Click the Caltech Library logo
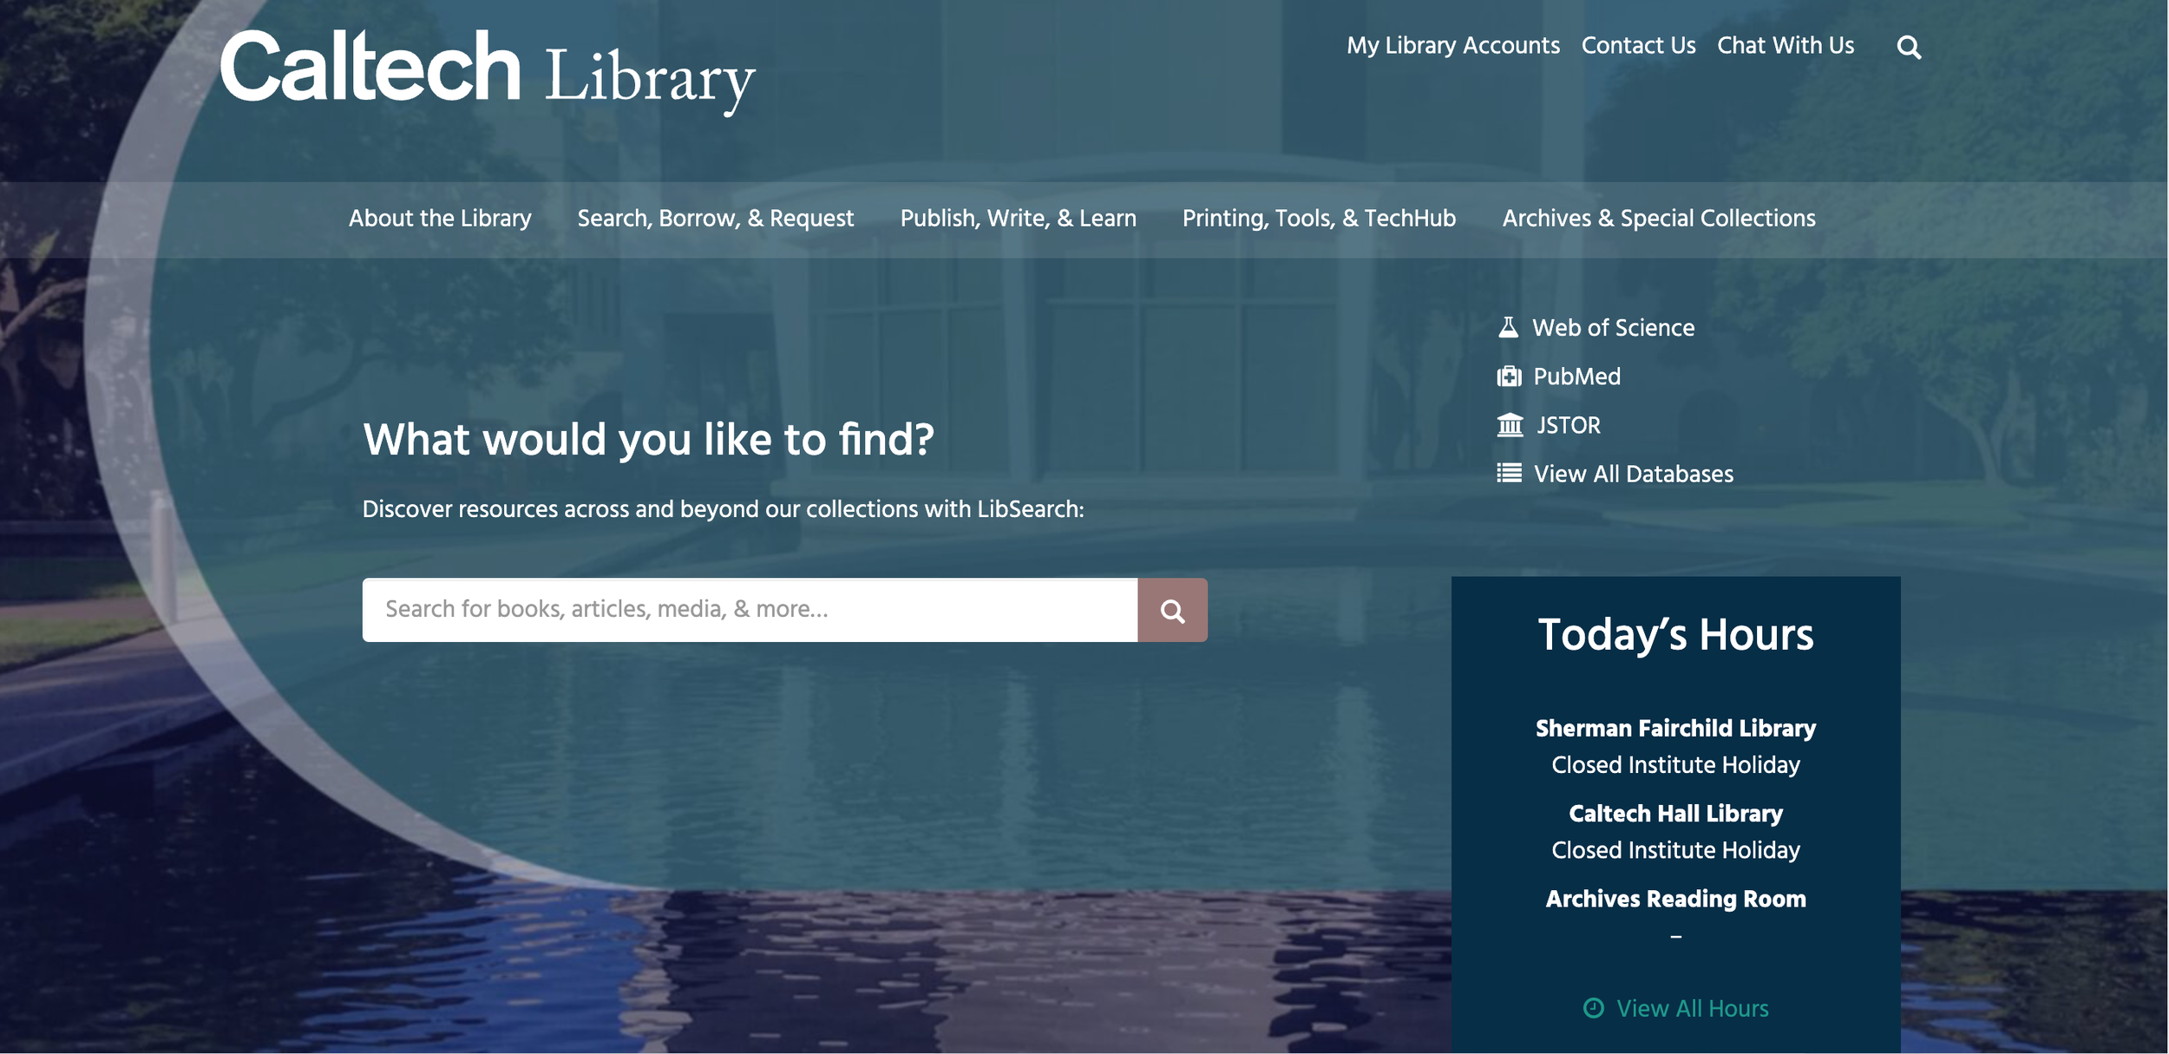Image resolution: width=2169 pixels, height=1054 pixels. pos(488,71)
